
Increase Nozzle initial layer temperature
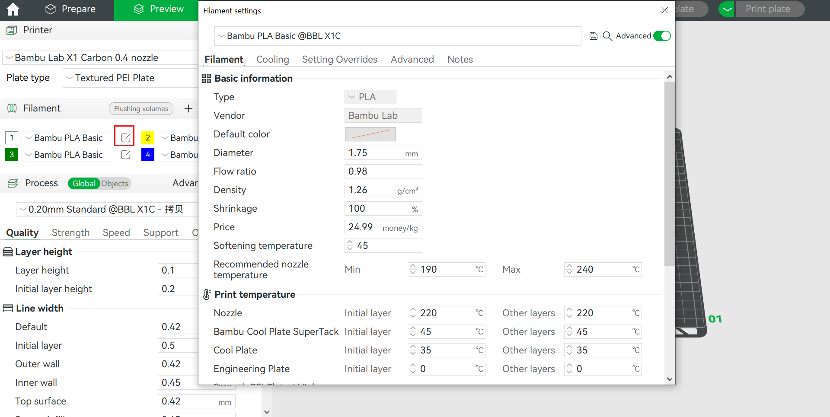click(413, 310)
